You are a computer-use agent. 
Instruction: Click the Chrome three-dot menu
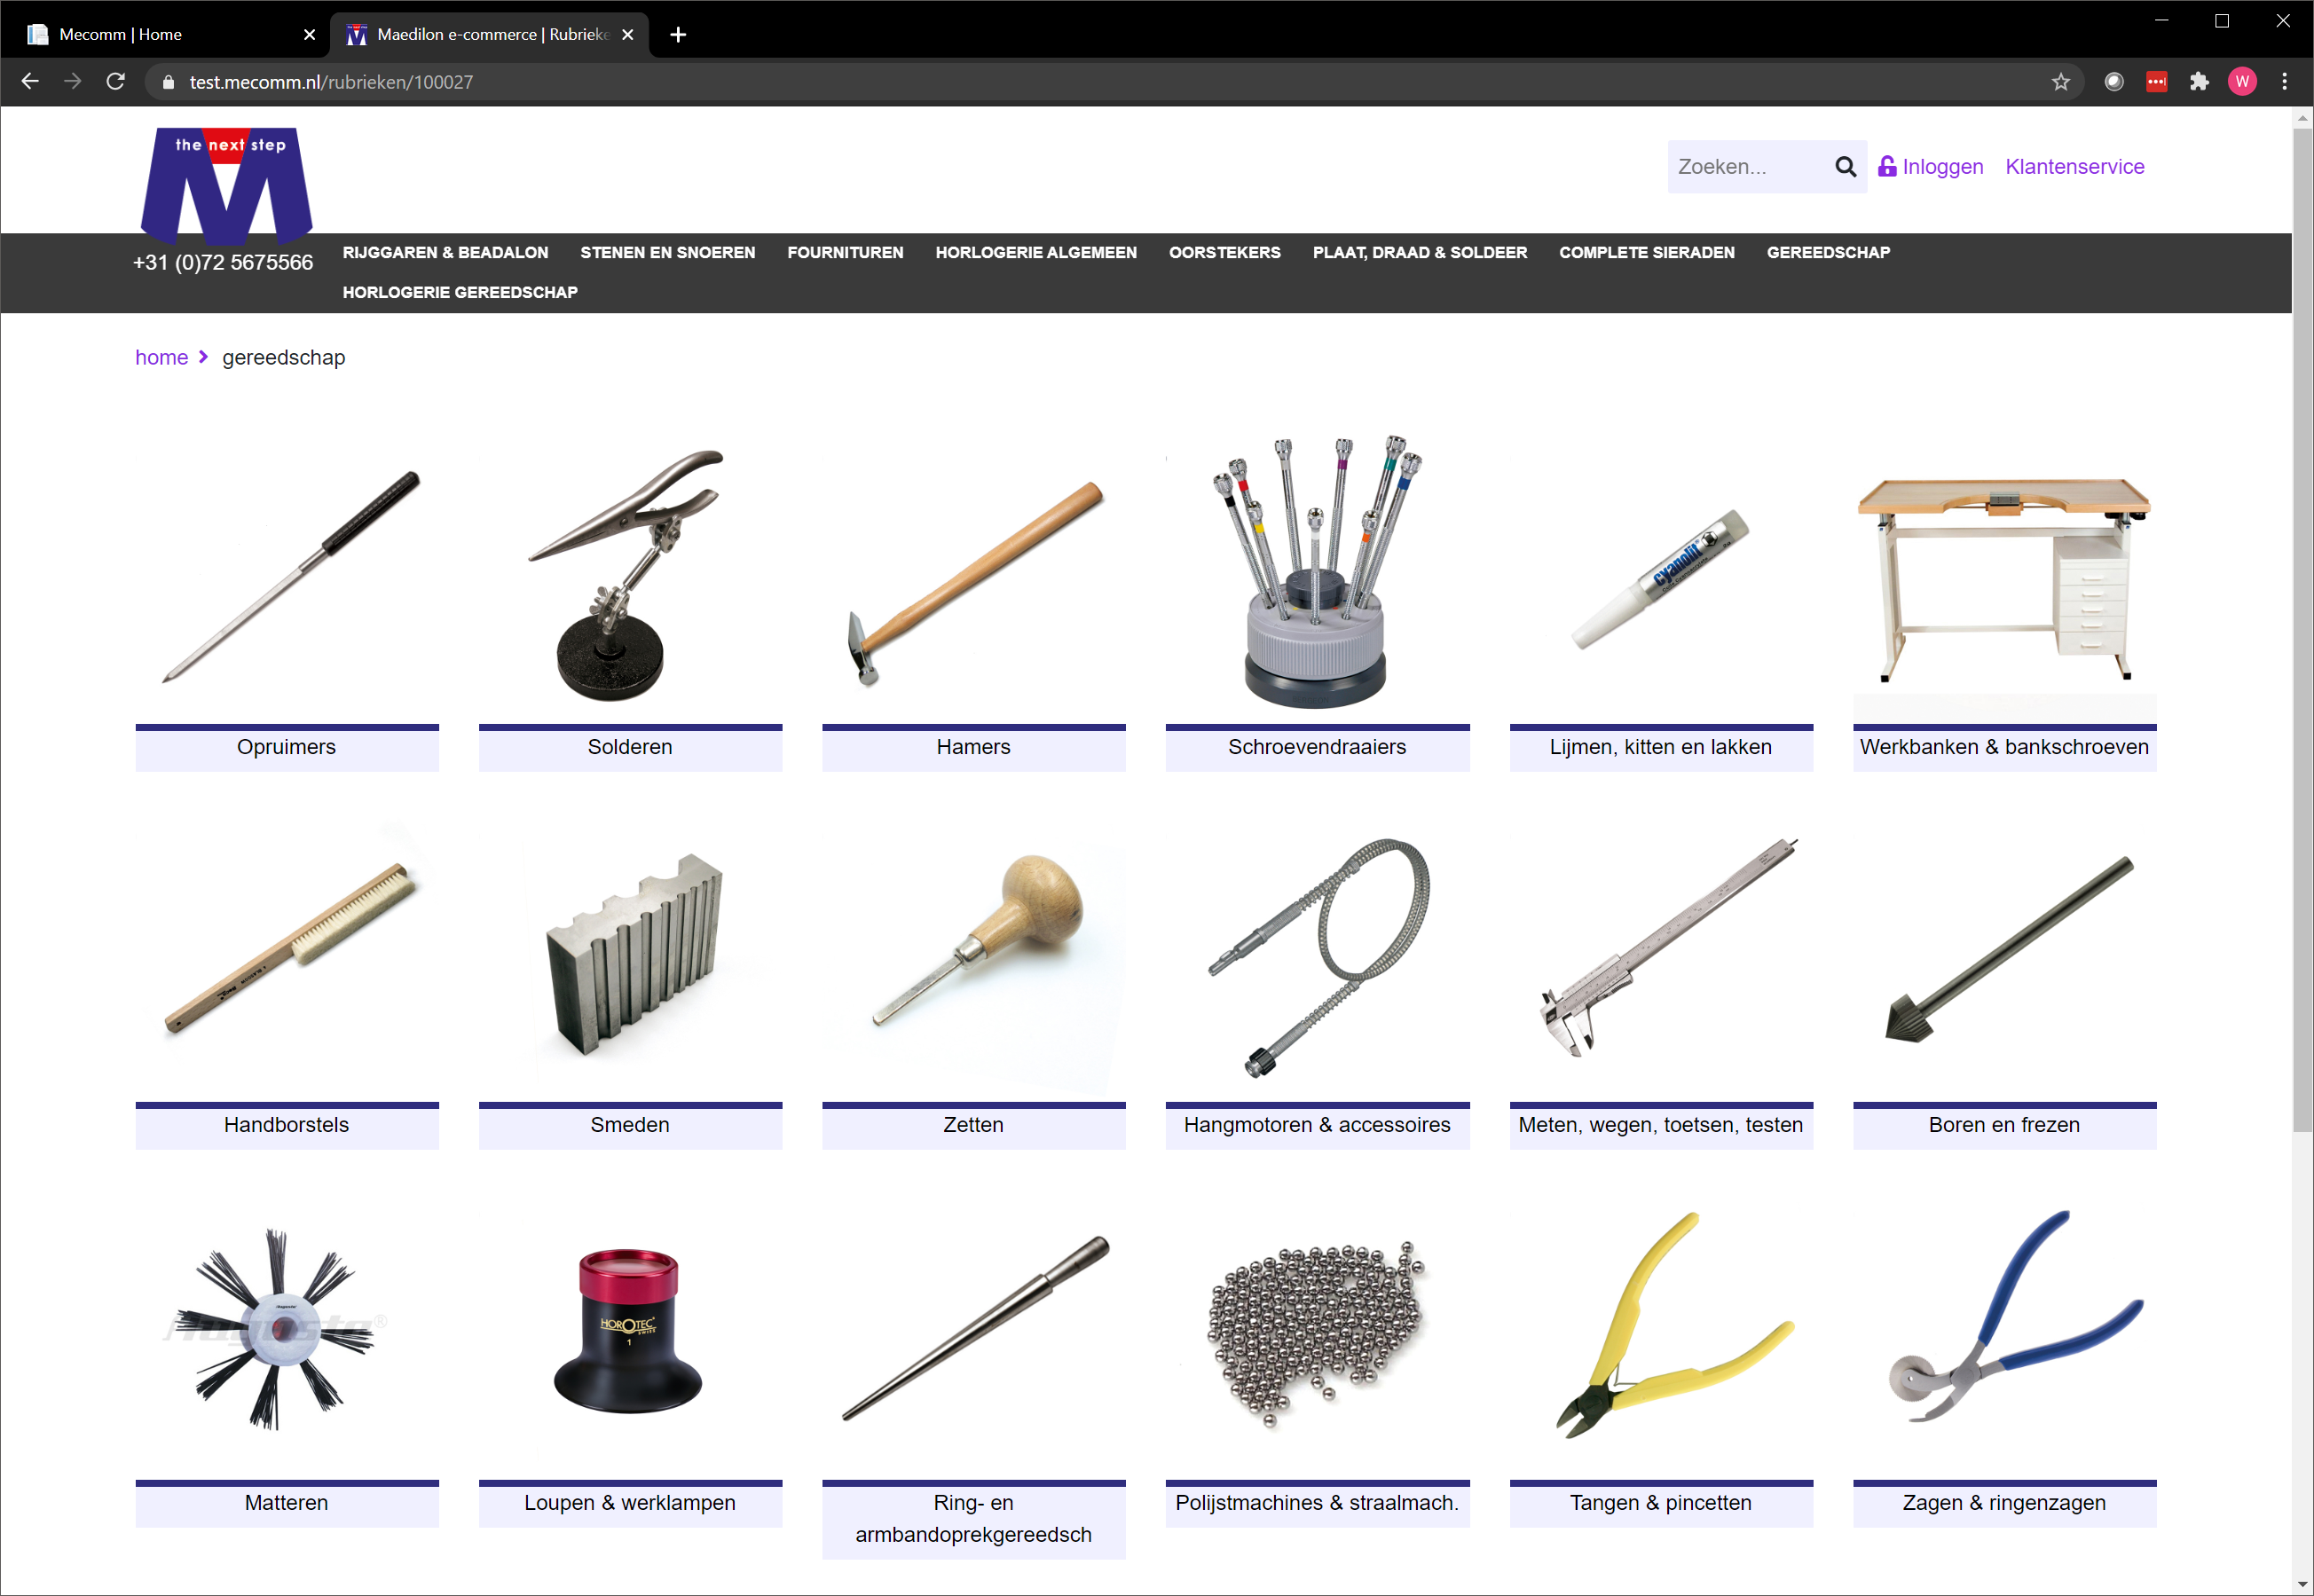[x=2284, y=82]
